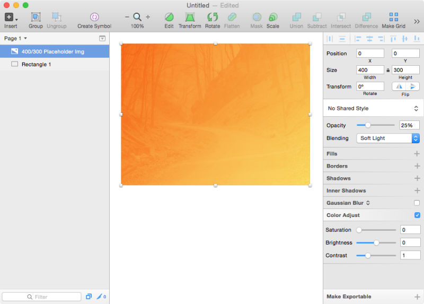Click the Scale tool icon
The image size is (424, 304).
[273, 17]
